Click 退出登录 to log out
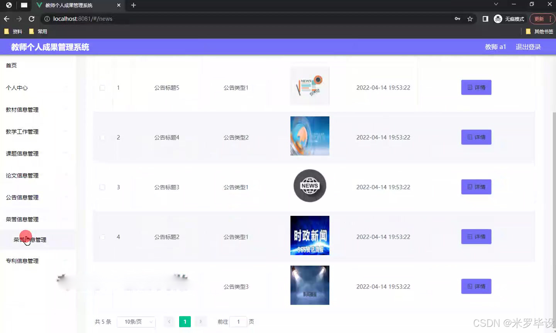The width and height of the screenshot is (556, 333). coord(528,47)
